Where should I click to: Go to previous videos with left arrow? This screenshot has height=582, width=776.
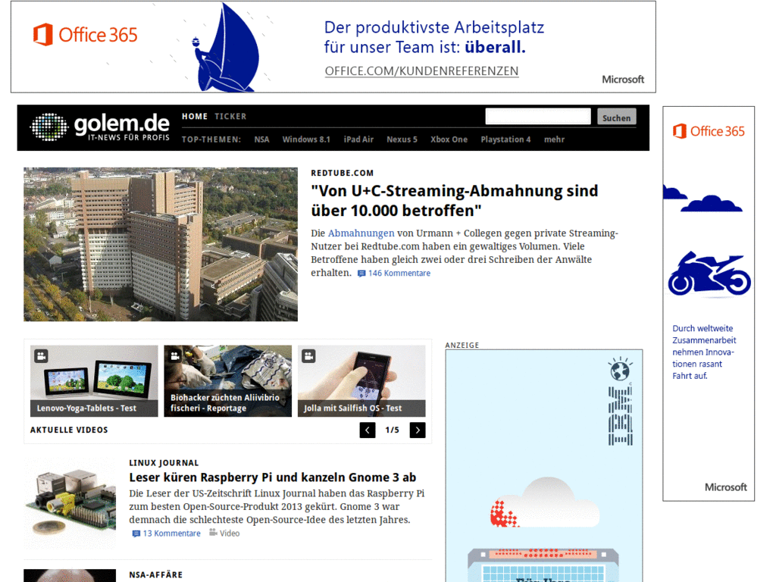[368, 430]
